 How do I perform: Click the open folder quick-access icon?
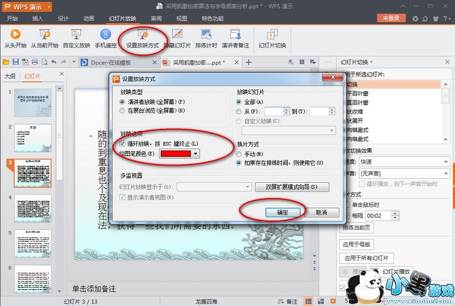(x=6, y=62)
